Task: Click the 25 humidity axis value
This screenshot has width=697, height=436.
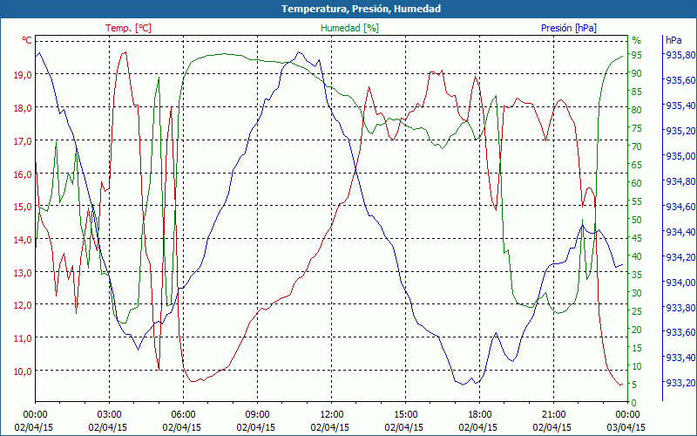Action: point(637,311)
